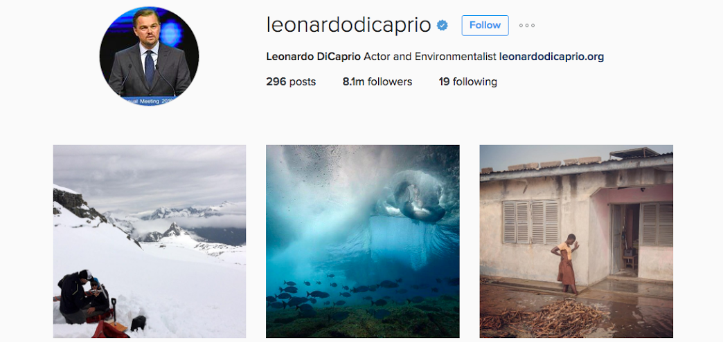Open the snowy mountain photo post
Viewport: 723px width, 342px height.
(x=150, y=241)
